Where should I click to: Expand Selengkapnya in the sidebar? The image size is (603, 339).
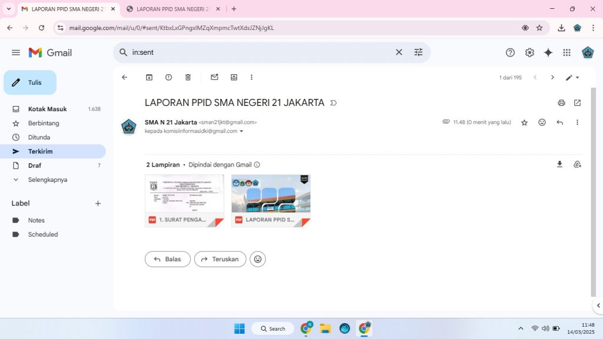[47, 180]
